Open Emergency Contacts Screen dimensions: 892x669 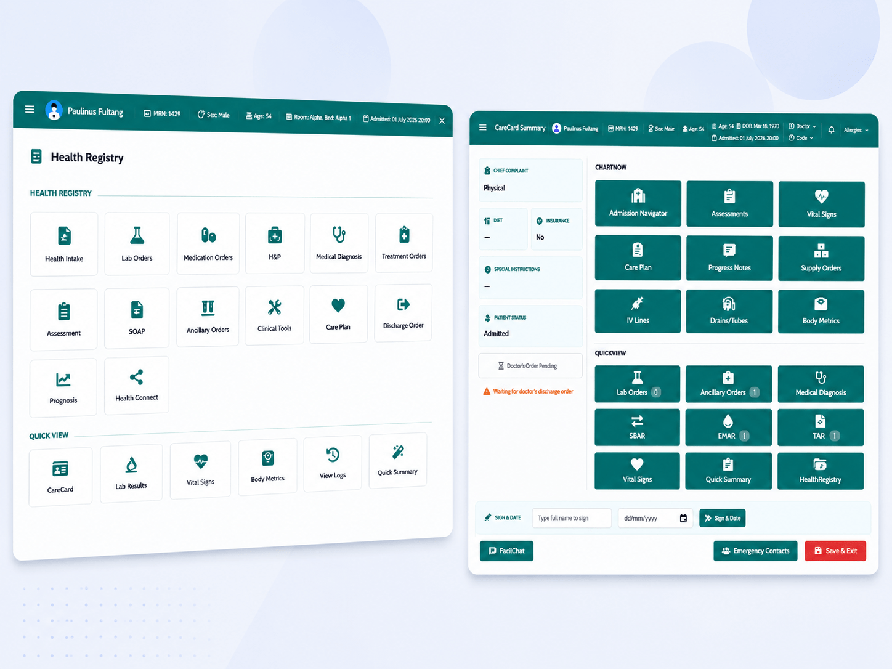click(755, 551)
